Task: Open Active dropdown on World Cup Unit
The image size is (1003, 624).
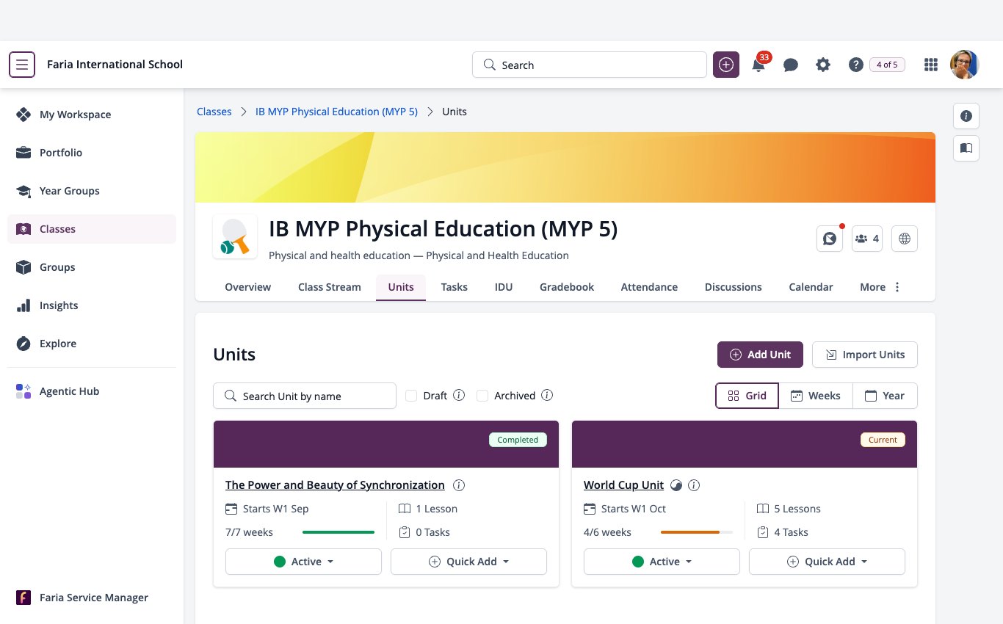Action: (x=662, y=562)
